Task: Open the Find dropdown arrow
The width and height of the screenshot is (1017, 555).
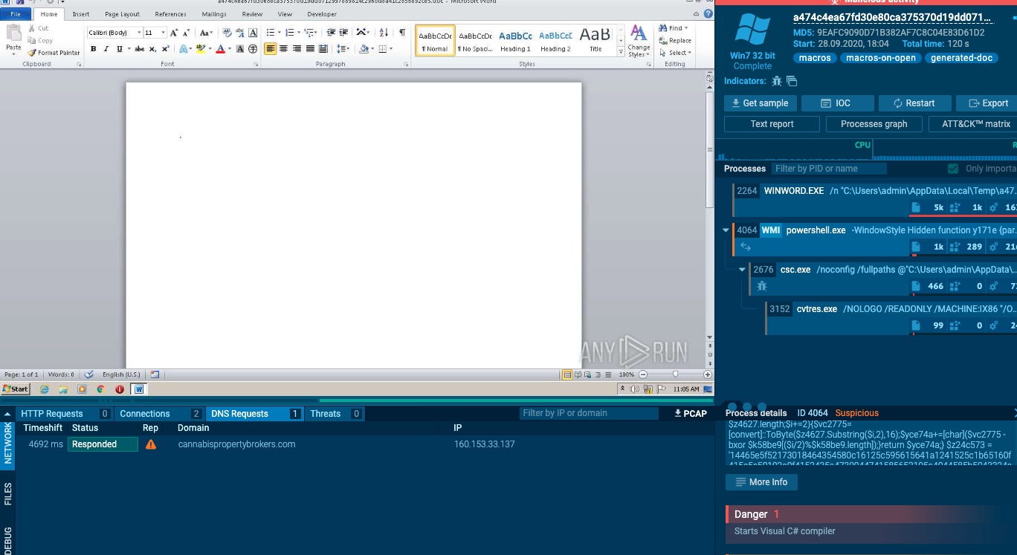Action: tap(685, 28)
